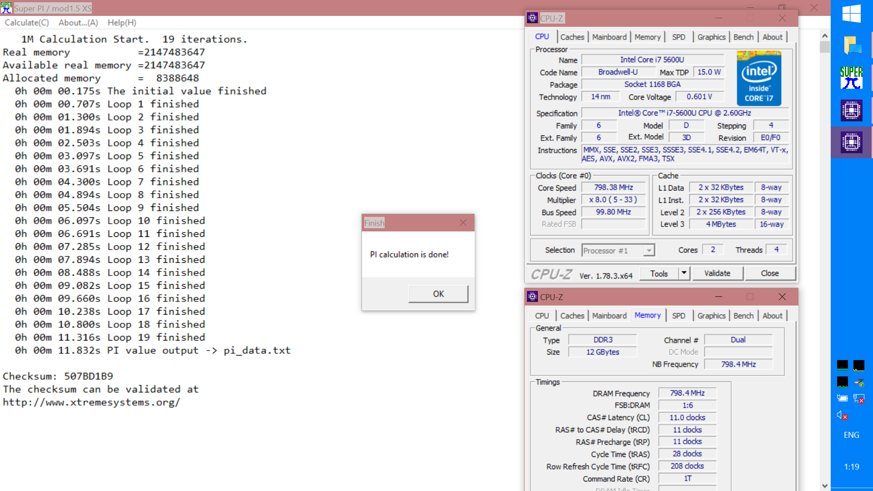The image size is (873, 491).
Task: Click the Multiplier x 8.0 value
Action: point(613,200)
